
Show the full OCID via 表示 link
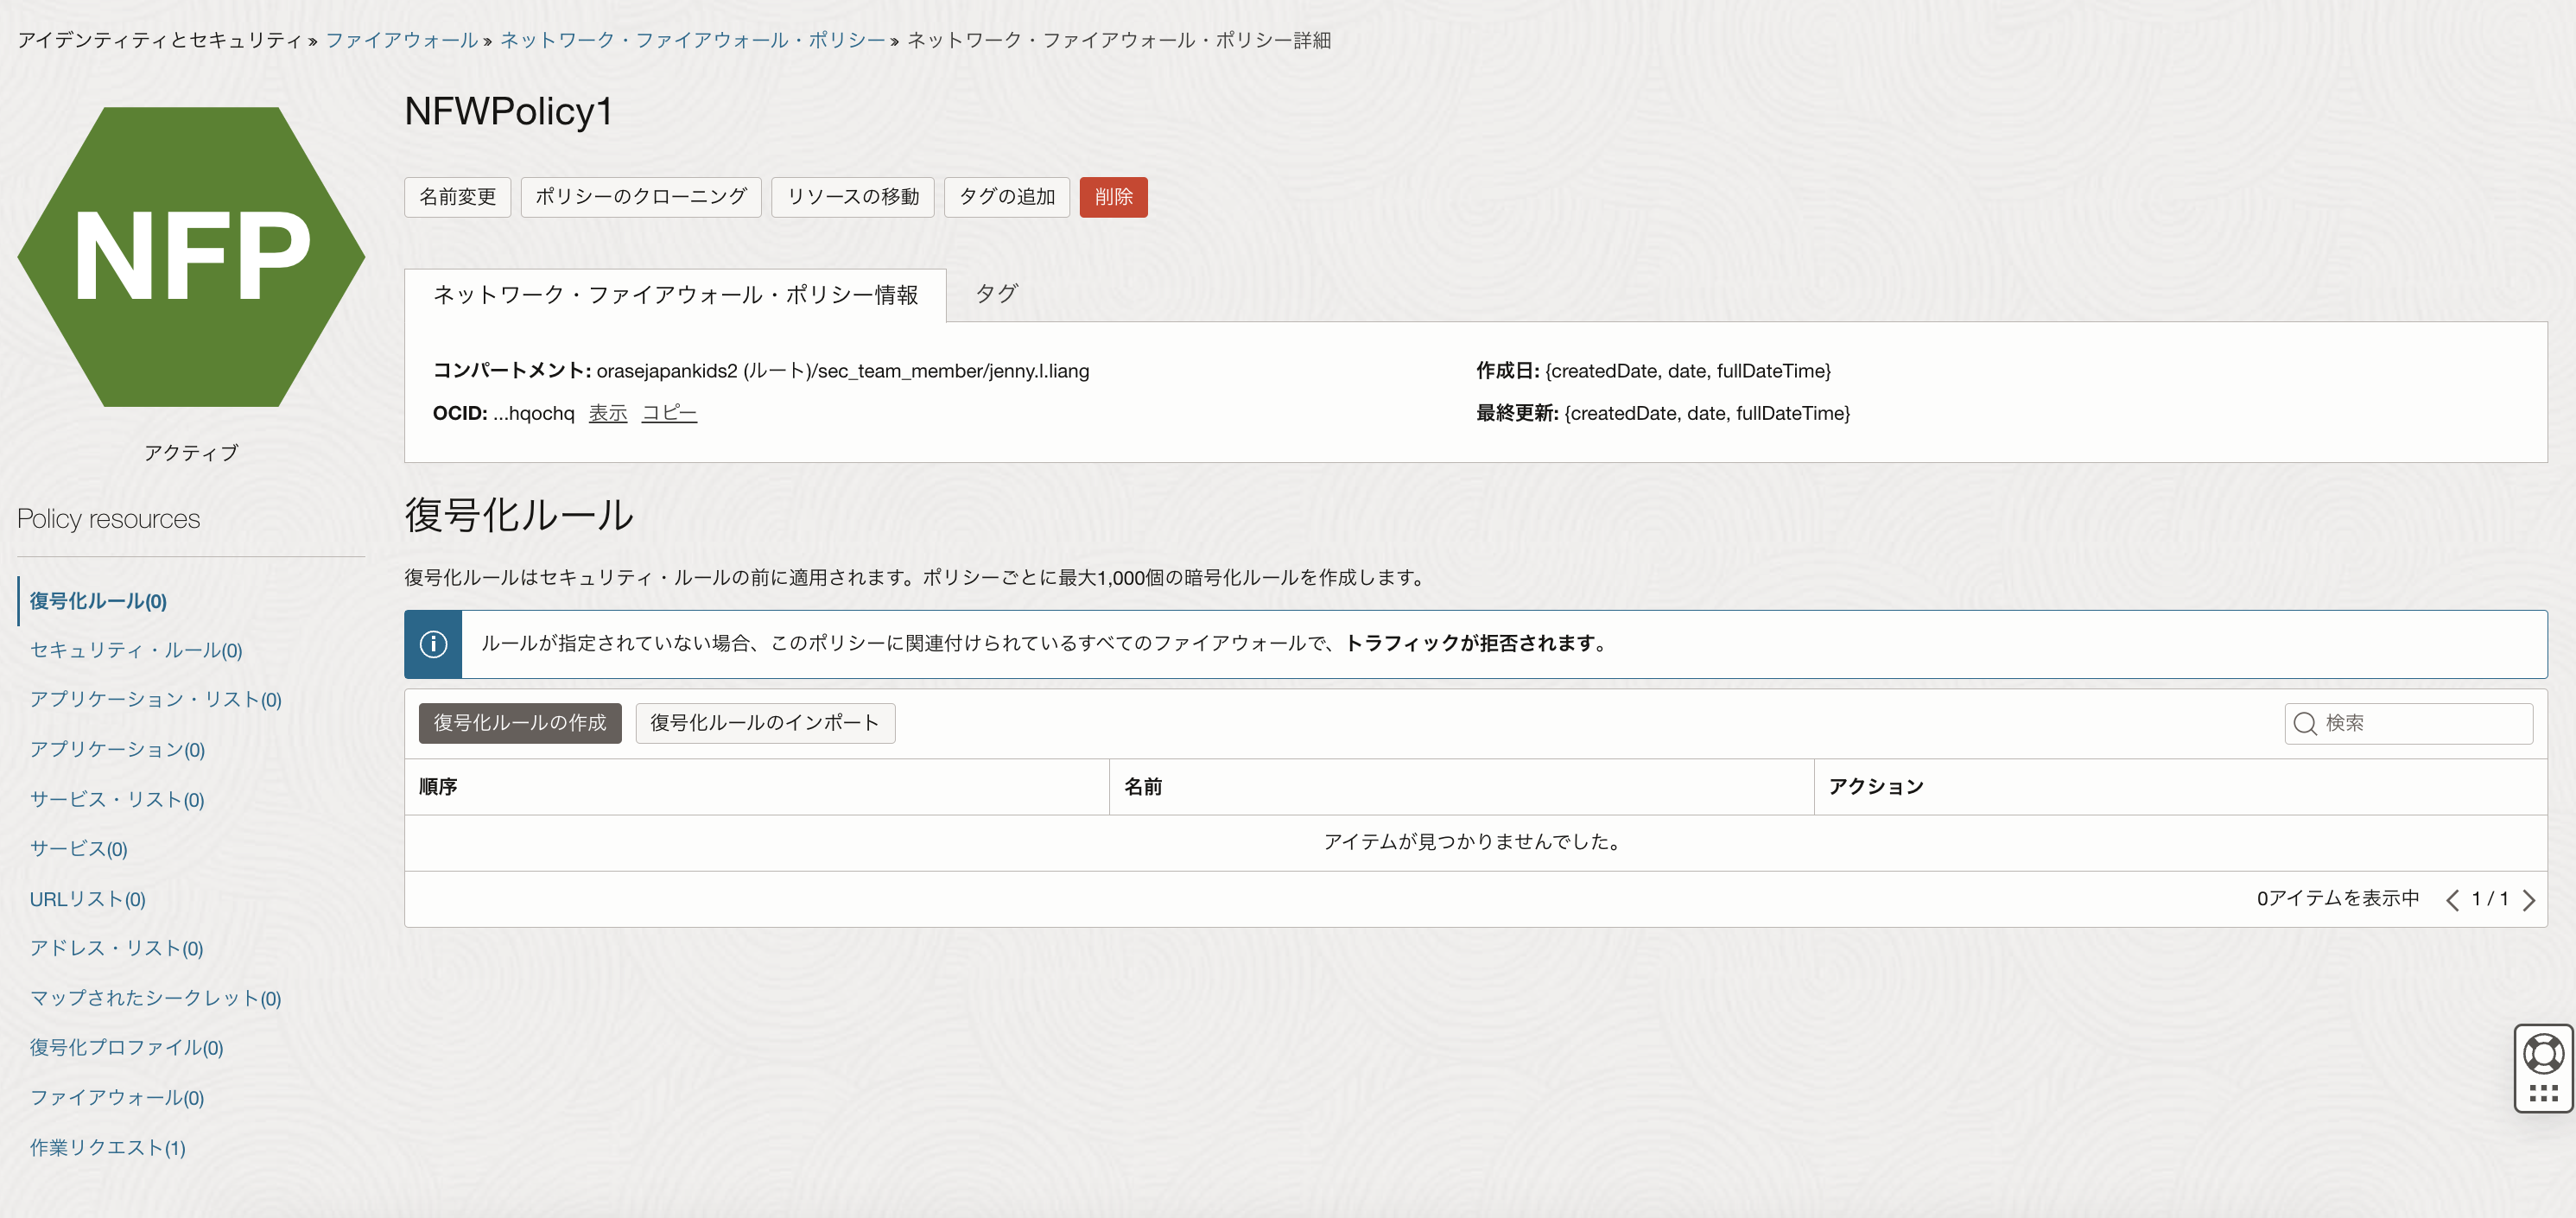click(x=607, y=412)
